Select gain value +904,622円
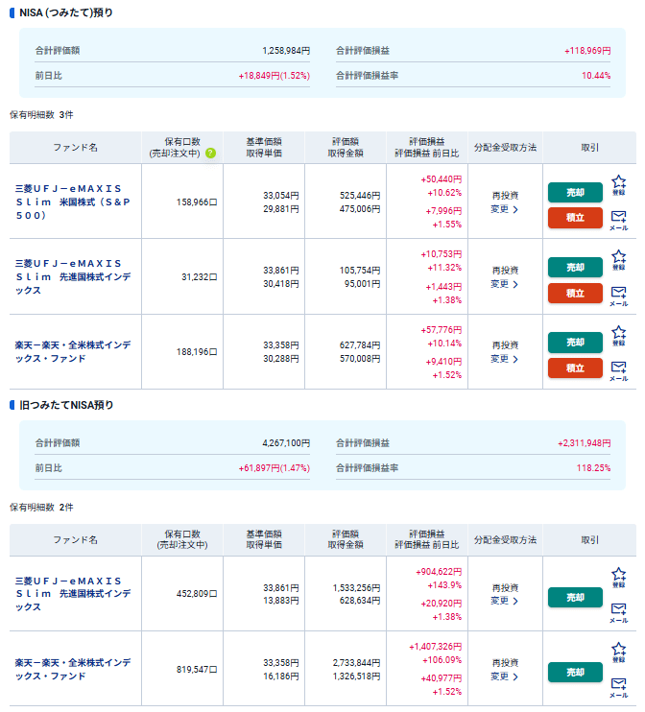Viewport: 645px width, 712px height. coord(439,572)
